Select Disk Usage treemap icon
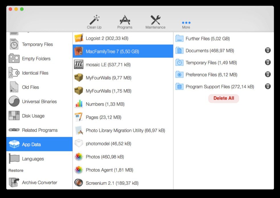 pyautogui.click(x=14, y=116)
